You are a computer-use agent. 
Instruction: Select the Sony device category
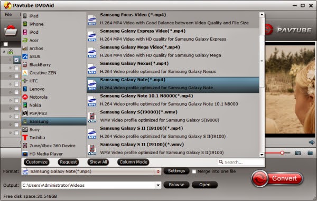click(54, 129)
